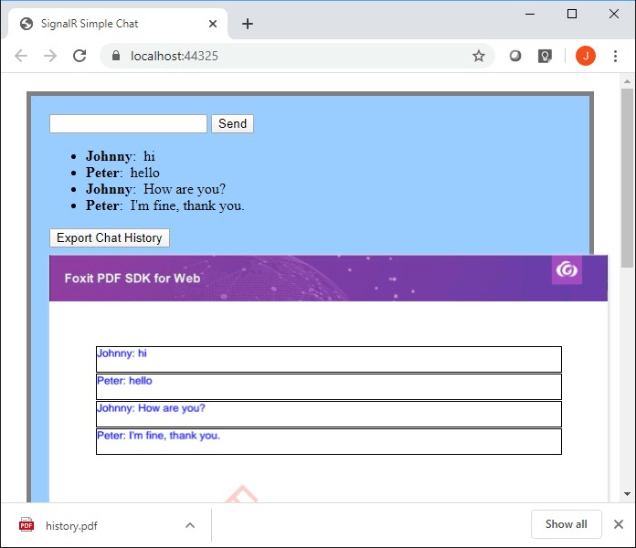Image resolution: width=636 pixels, height=548 pixels.
Task: Click the Send button
Action: tap(232, 123)
